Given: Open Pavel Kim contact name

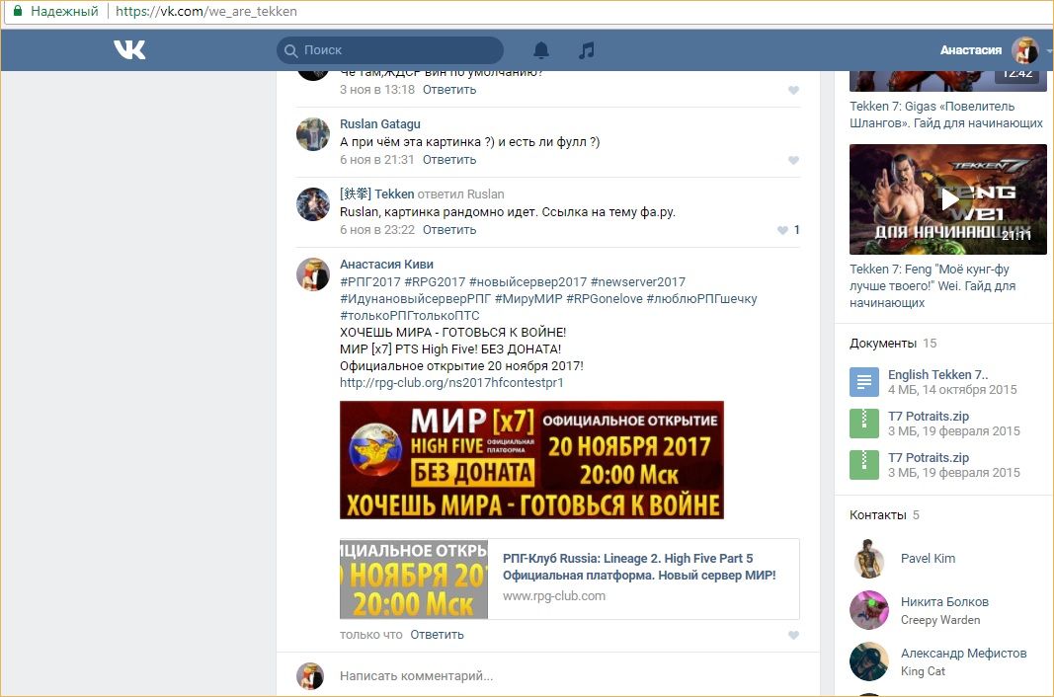Looking at the screenshot, I should pyautogui.click(x=928, y=559).
